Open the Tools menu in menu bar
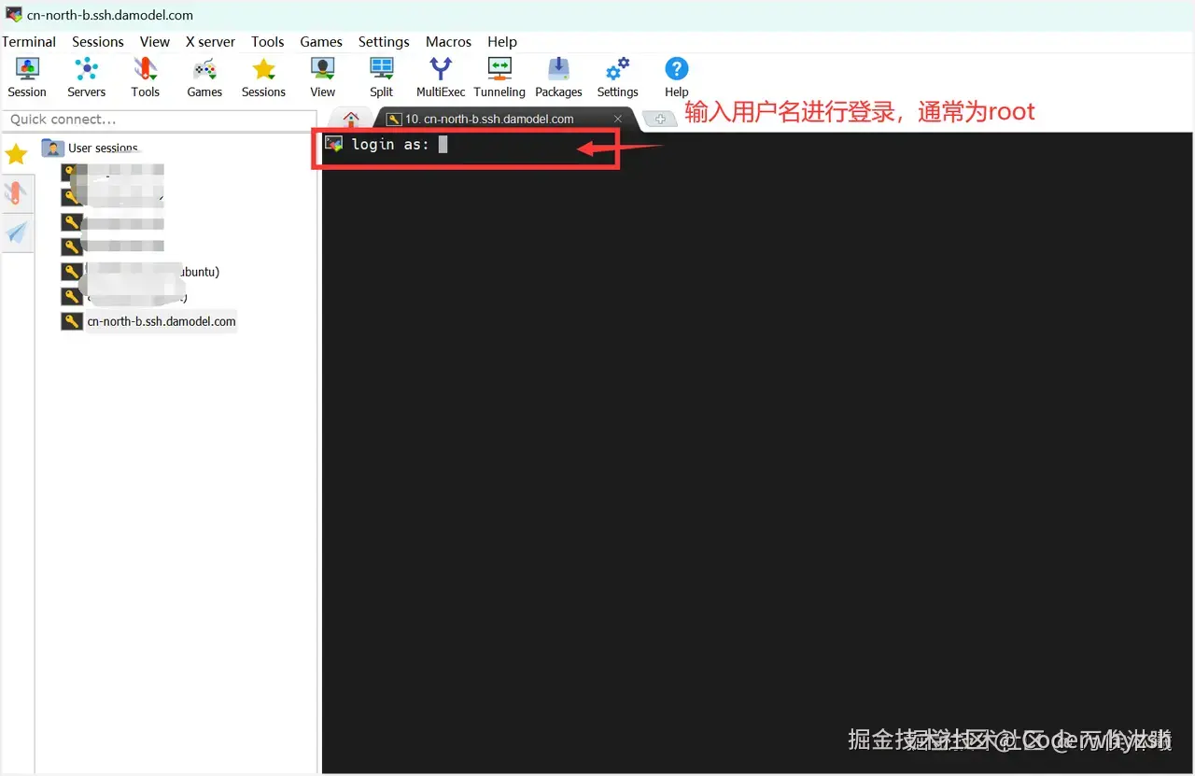 267,42
